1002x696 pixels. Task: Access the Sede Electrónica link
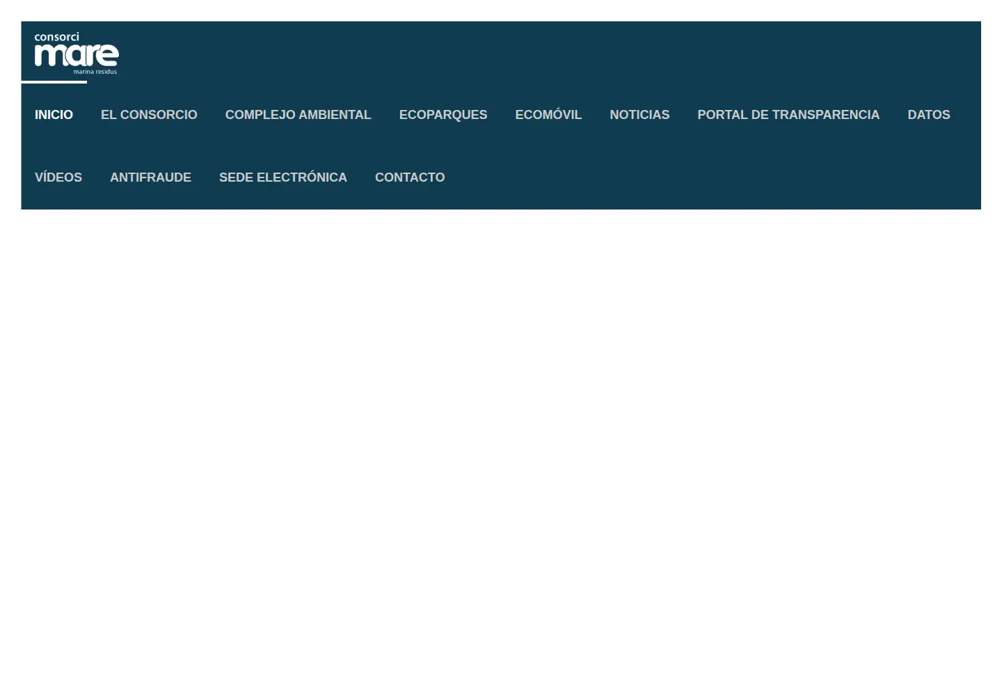283,177
